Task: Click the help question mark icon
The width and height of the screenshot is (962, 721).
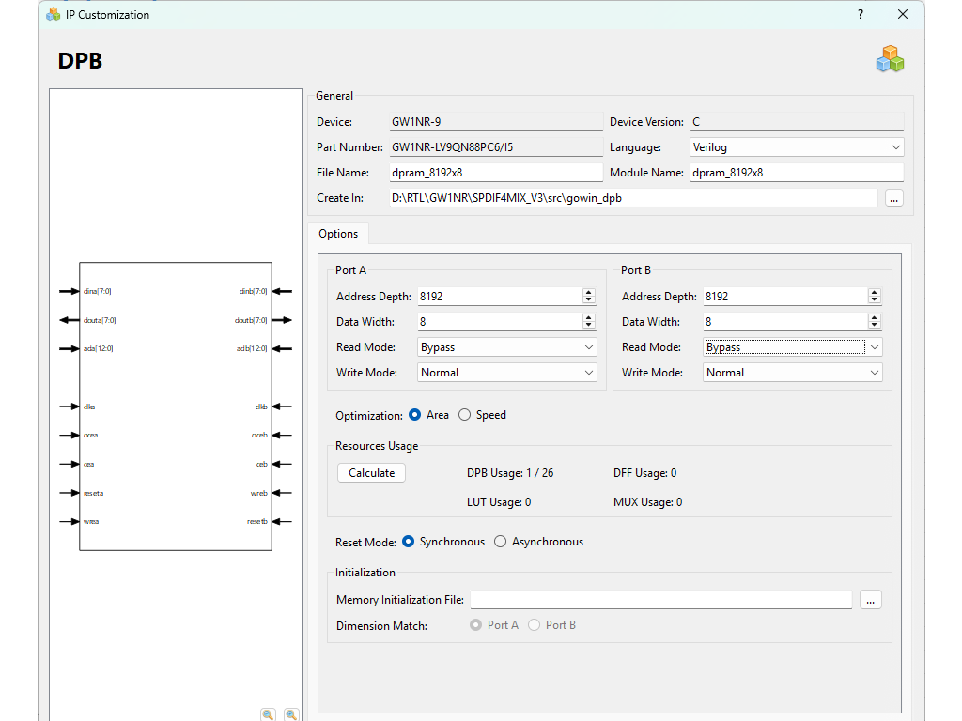Action: point(861,14)
